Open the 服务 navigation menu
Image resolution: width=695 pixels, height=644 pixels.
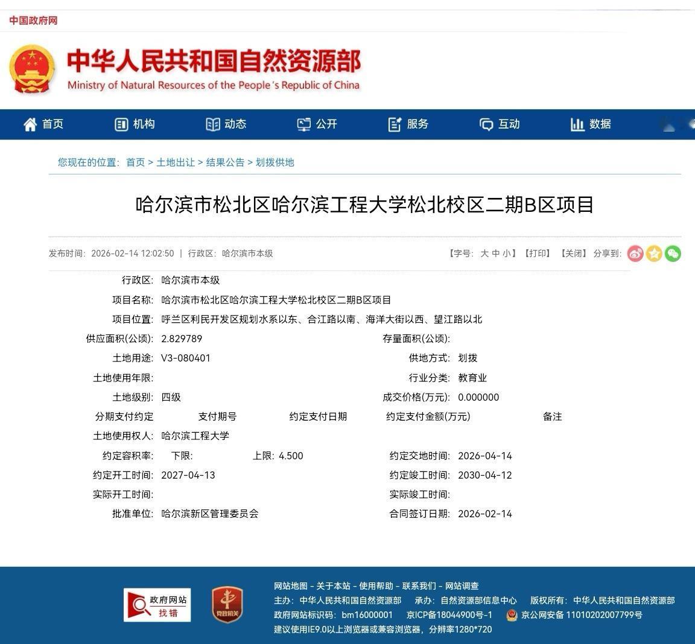[408, 124]
